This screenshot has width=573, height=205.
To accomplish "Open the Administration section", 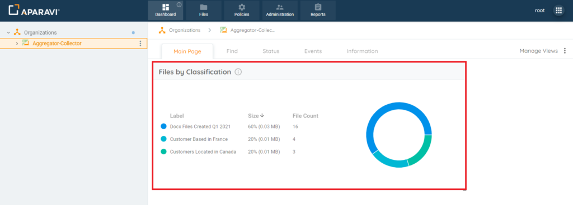I will (280, 11).
